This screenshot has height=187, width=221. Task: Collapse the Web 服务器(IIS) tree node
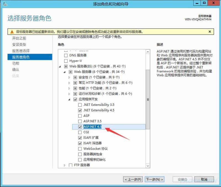(x=60, y=66)
